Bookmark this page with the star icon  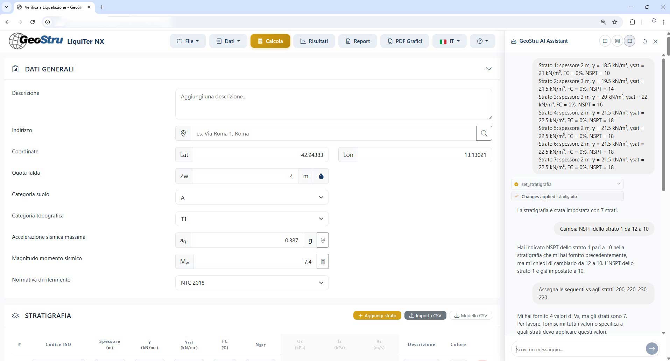(x=615, y=22)
